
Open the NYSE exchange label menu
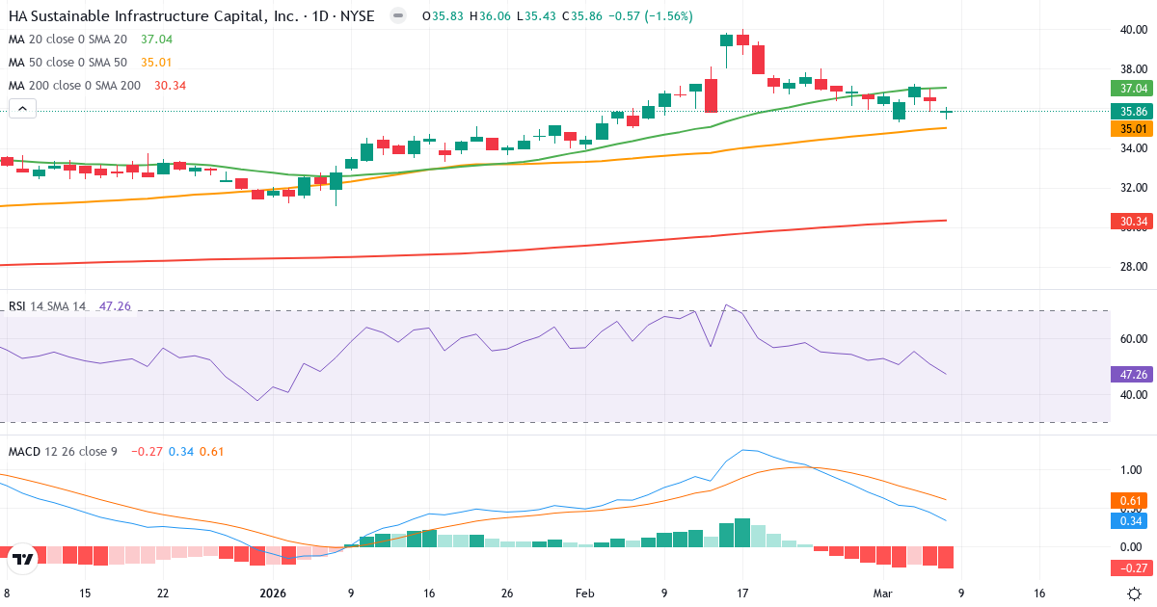[x=356, y=15]
